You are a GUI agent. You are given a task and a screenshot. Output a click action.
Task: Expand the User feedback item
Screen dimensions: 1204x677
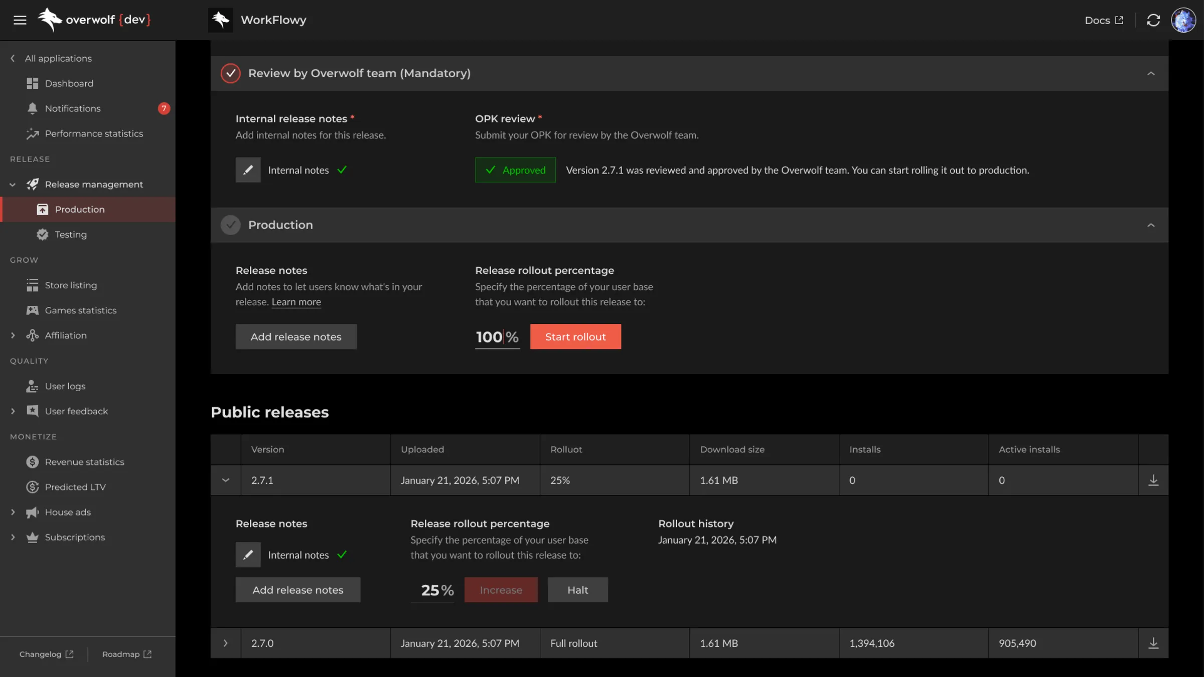tap(13, 411)
